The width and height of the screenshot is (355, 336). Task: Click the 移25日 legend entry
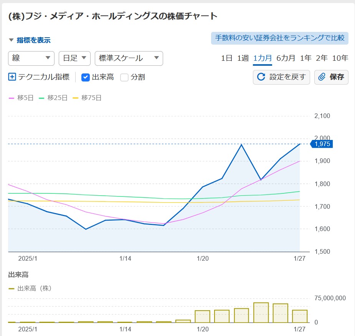tap(53, 98)
